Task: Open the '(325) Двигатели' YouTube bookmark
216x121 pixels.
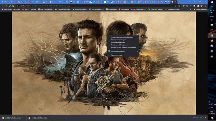Action: tap(138, 9)
